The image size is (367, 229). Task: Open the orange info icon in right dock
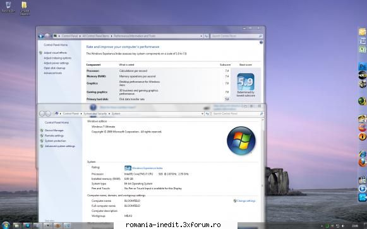pyautogui.click(x=363, y=136)
